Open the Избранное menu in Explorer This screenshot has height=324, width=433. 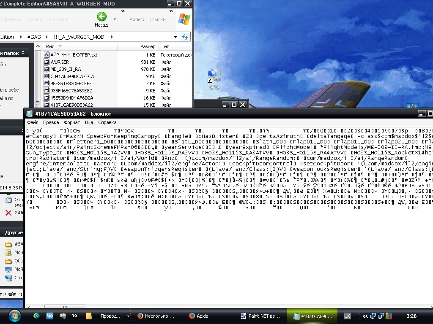coord(11,19)
